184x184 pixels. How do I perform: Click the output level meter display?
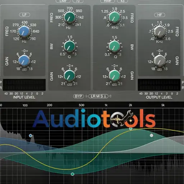point(159,85)
